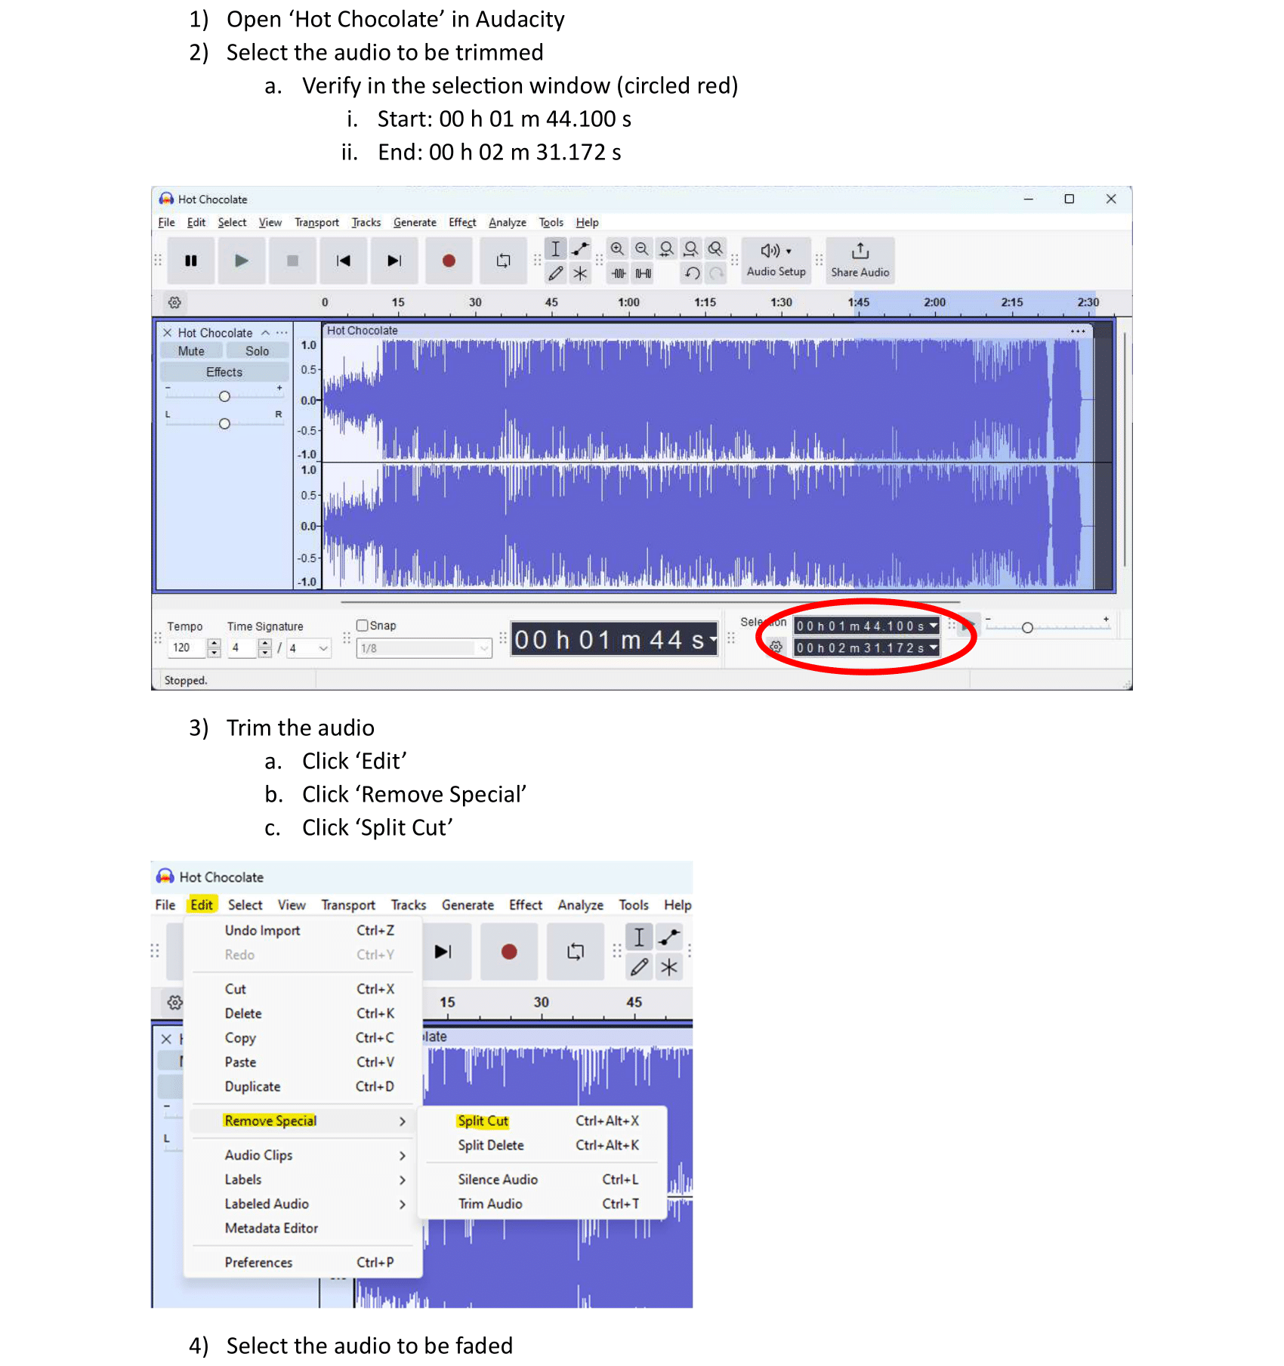Image resolution: width=1284 pixels, height=1366 pixels.
Task: Click the track gain slider knob
Action: point(224,397)
